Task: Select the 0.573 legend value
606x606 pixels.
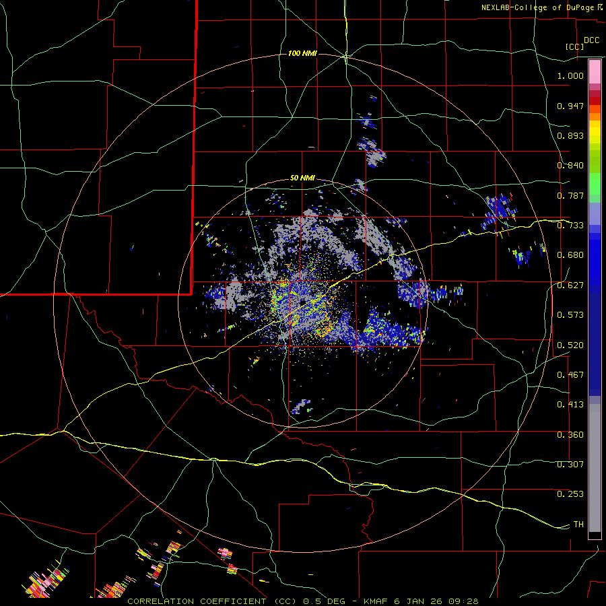Action: point(570,315)
